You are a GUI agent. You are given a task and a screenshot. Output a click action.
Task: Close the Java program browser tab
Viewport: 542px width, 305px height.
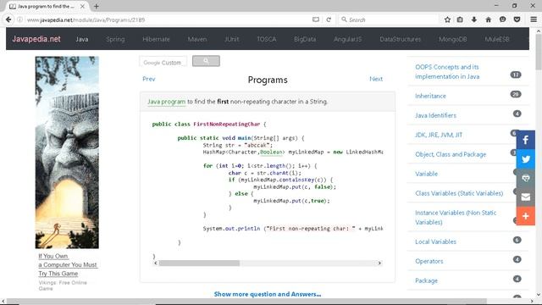(x=82, y=6)
